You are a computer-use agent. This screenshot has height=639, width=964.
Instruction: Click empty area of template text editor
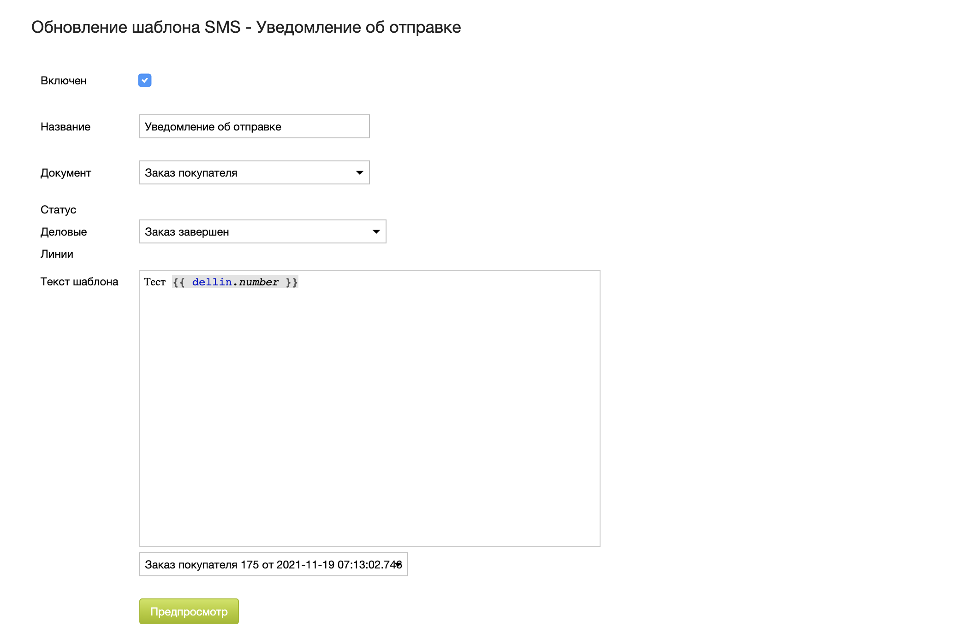(x=369, y=415)
